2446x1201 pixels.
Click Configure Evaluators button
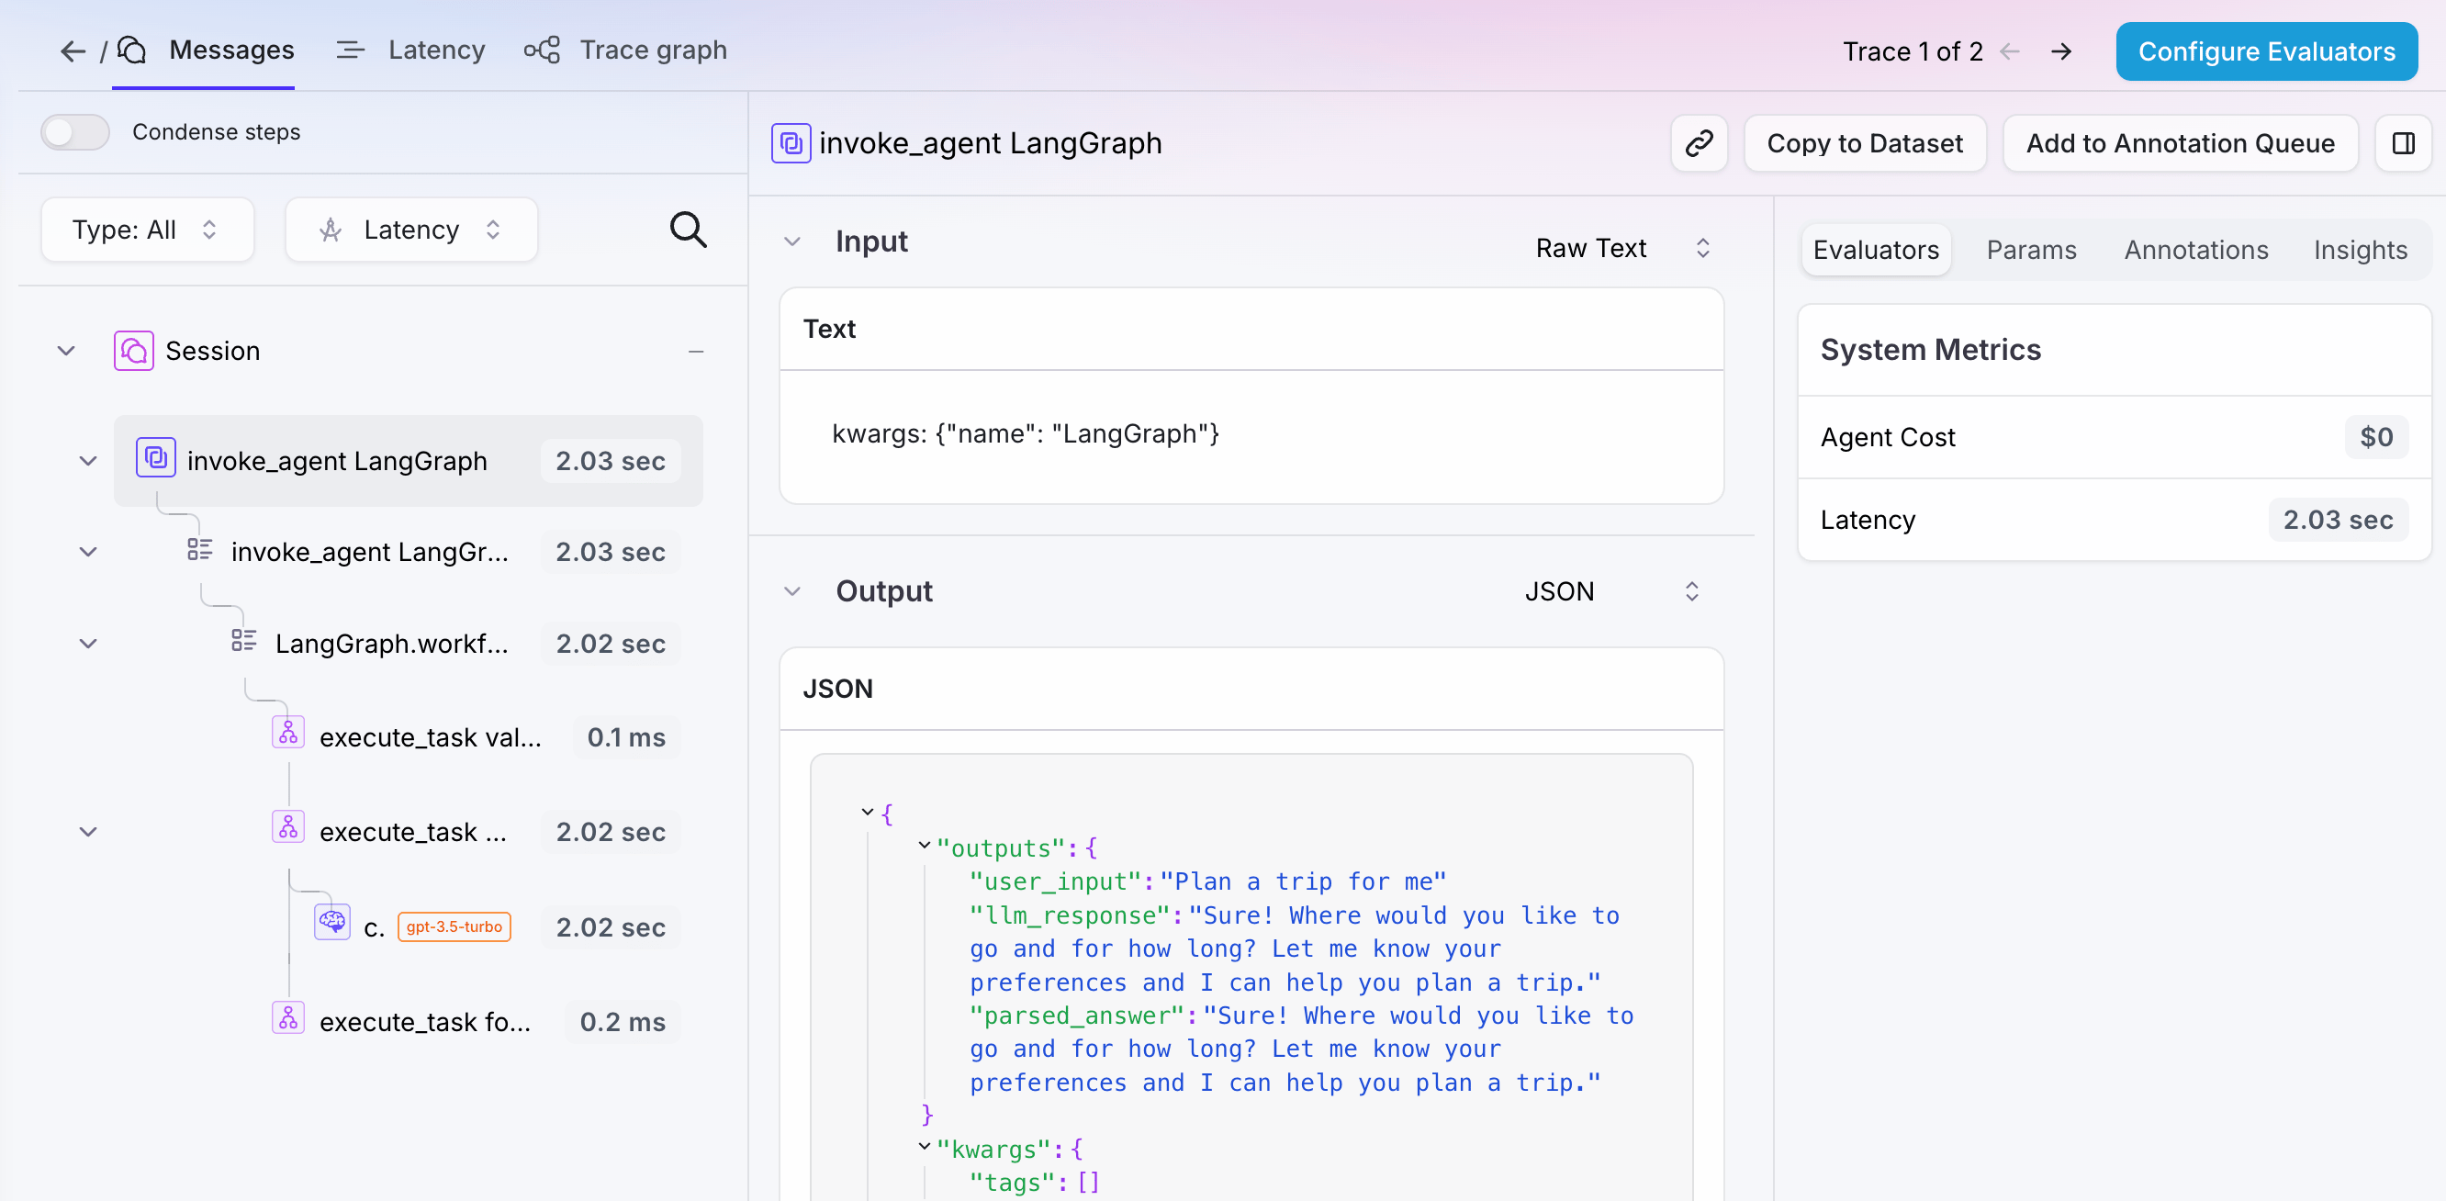point(2267,51)
